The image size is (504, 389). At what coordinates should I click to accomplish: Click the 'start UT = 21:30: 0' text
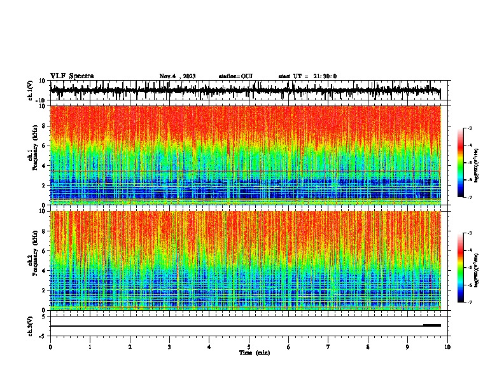click(x=307, y=76)
